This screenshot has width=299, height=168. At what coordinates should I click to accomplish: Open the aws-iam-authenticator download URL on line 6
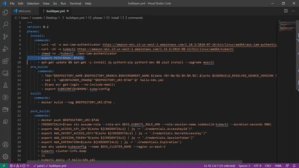click(x=190, y=45)
